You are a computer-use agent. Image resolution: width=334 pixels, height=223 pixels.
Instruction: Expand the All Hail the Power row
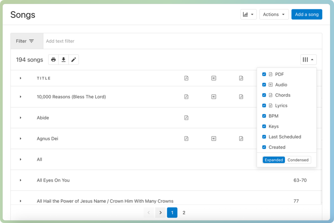tap(20, 201)
